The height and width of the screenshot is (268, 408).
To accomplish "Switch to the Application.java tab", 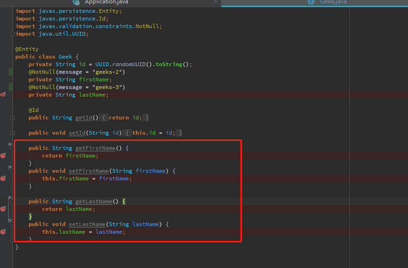I will tap(106, 2).
